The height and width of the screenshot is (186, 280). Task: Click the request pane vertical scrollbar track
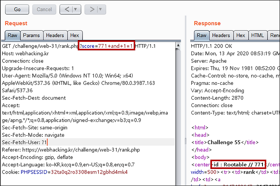pos(178,117)
